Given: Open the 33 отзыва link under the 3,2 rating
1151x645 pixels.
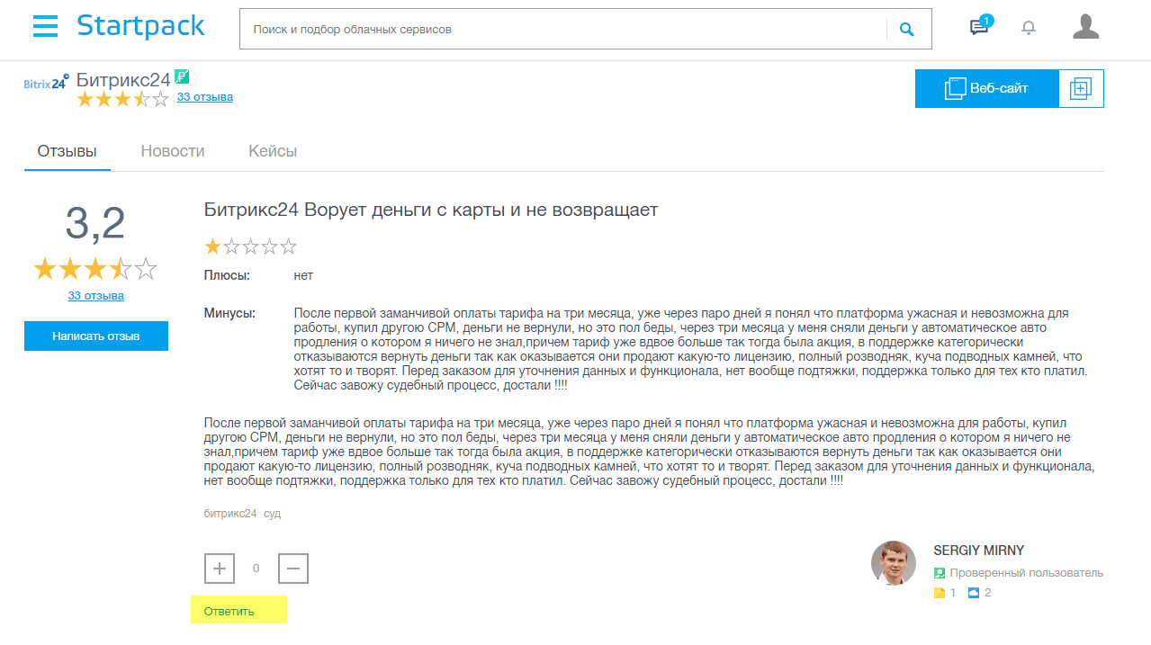Looking at the screenshot, I should tap(95, 295).
